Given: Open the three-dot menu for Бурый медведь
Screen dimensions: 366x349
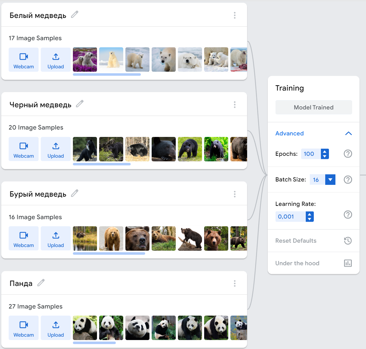Looking at the screenshot, I should pyautogui.click(x=235, y=194).
